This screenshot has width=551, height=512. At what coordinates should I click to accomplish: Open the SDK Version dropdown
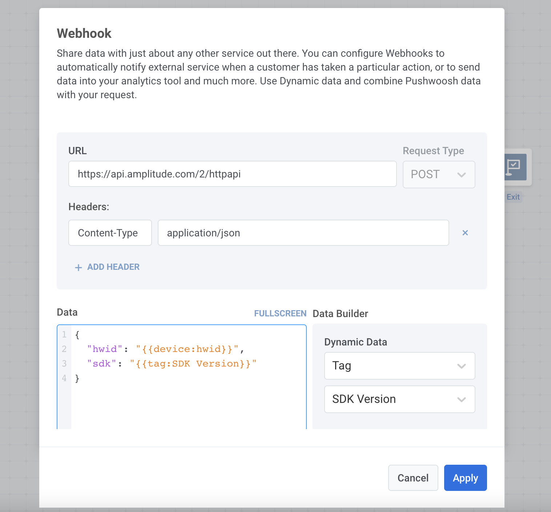click(x=399, y=399)
